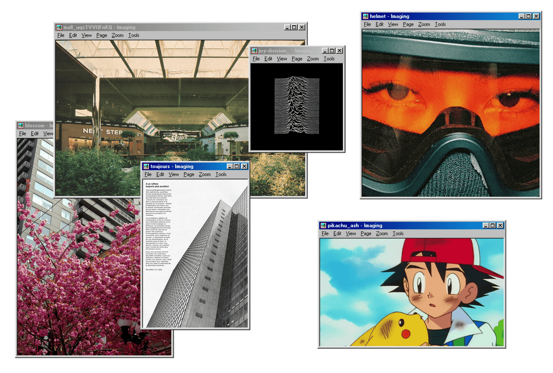
Task: Minimize the pikachu_ash Imaging window
Action: (485, 226)
